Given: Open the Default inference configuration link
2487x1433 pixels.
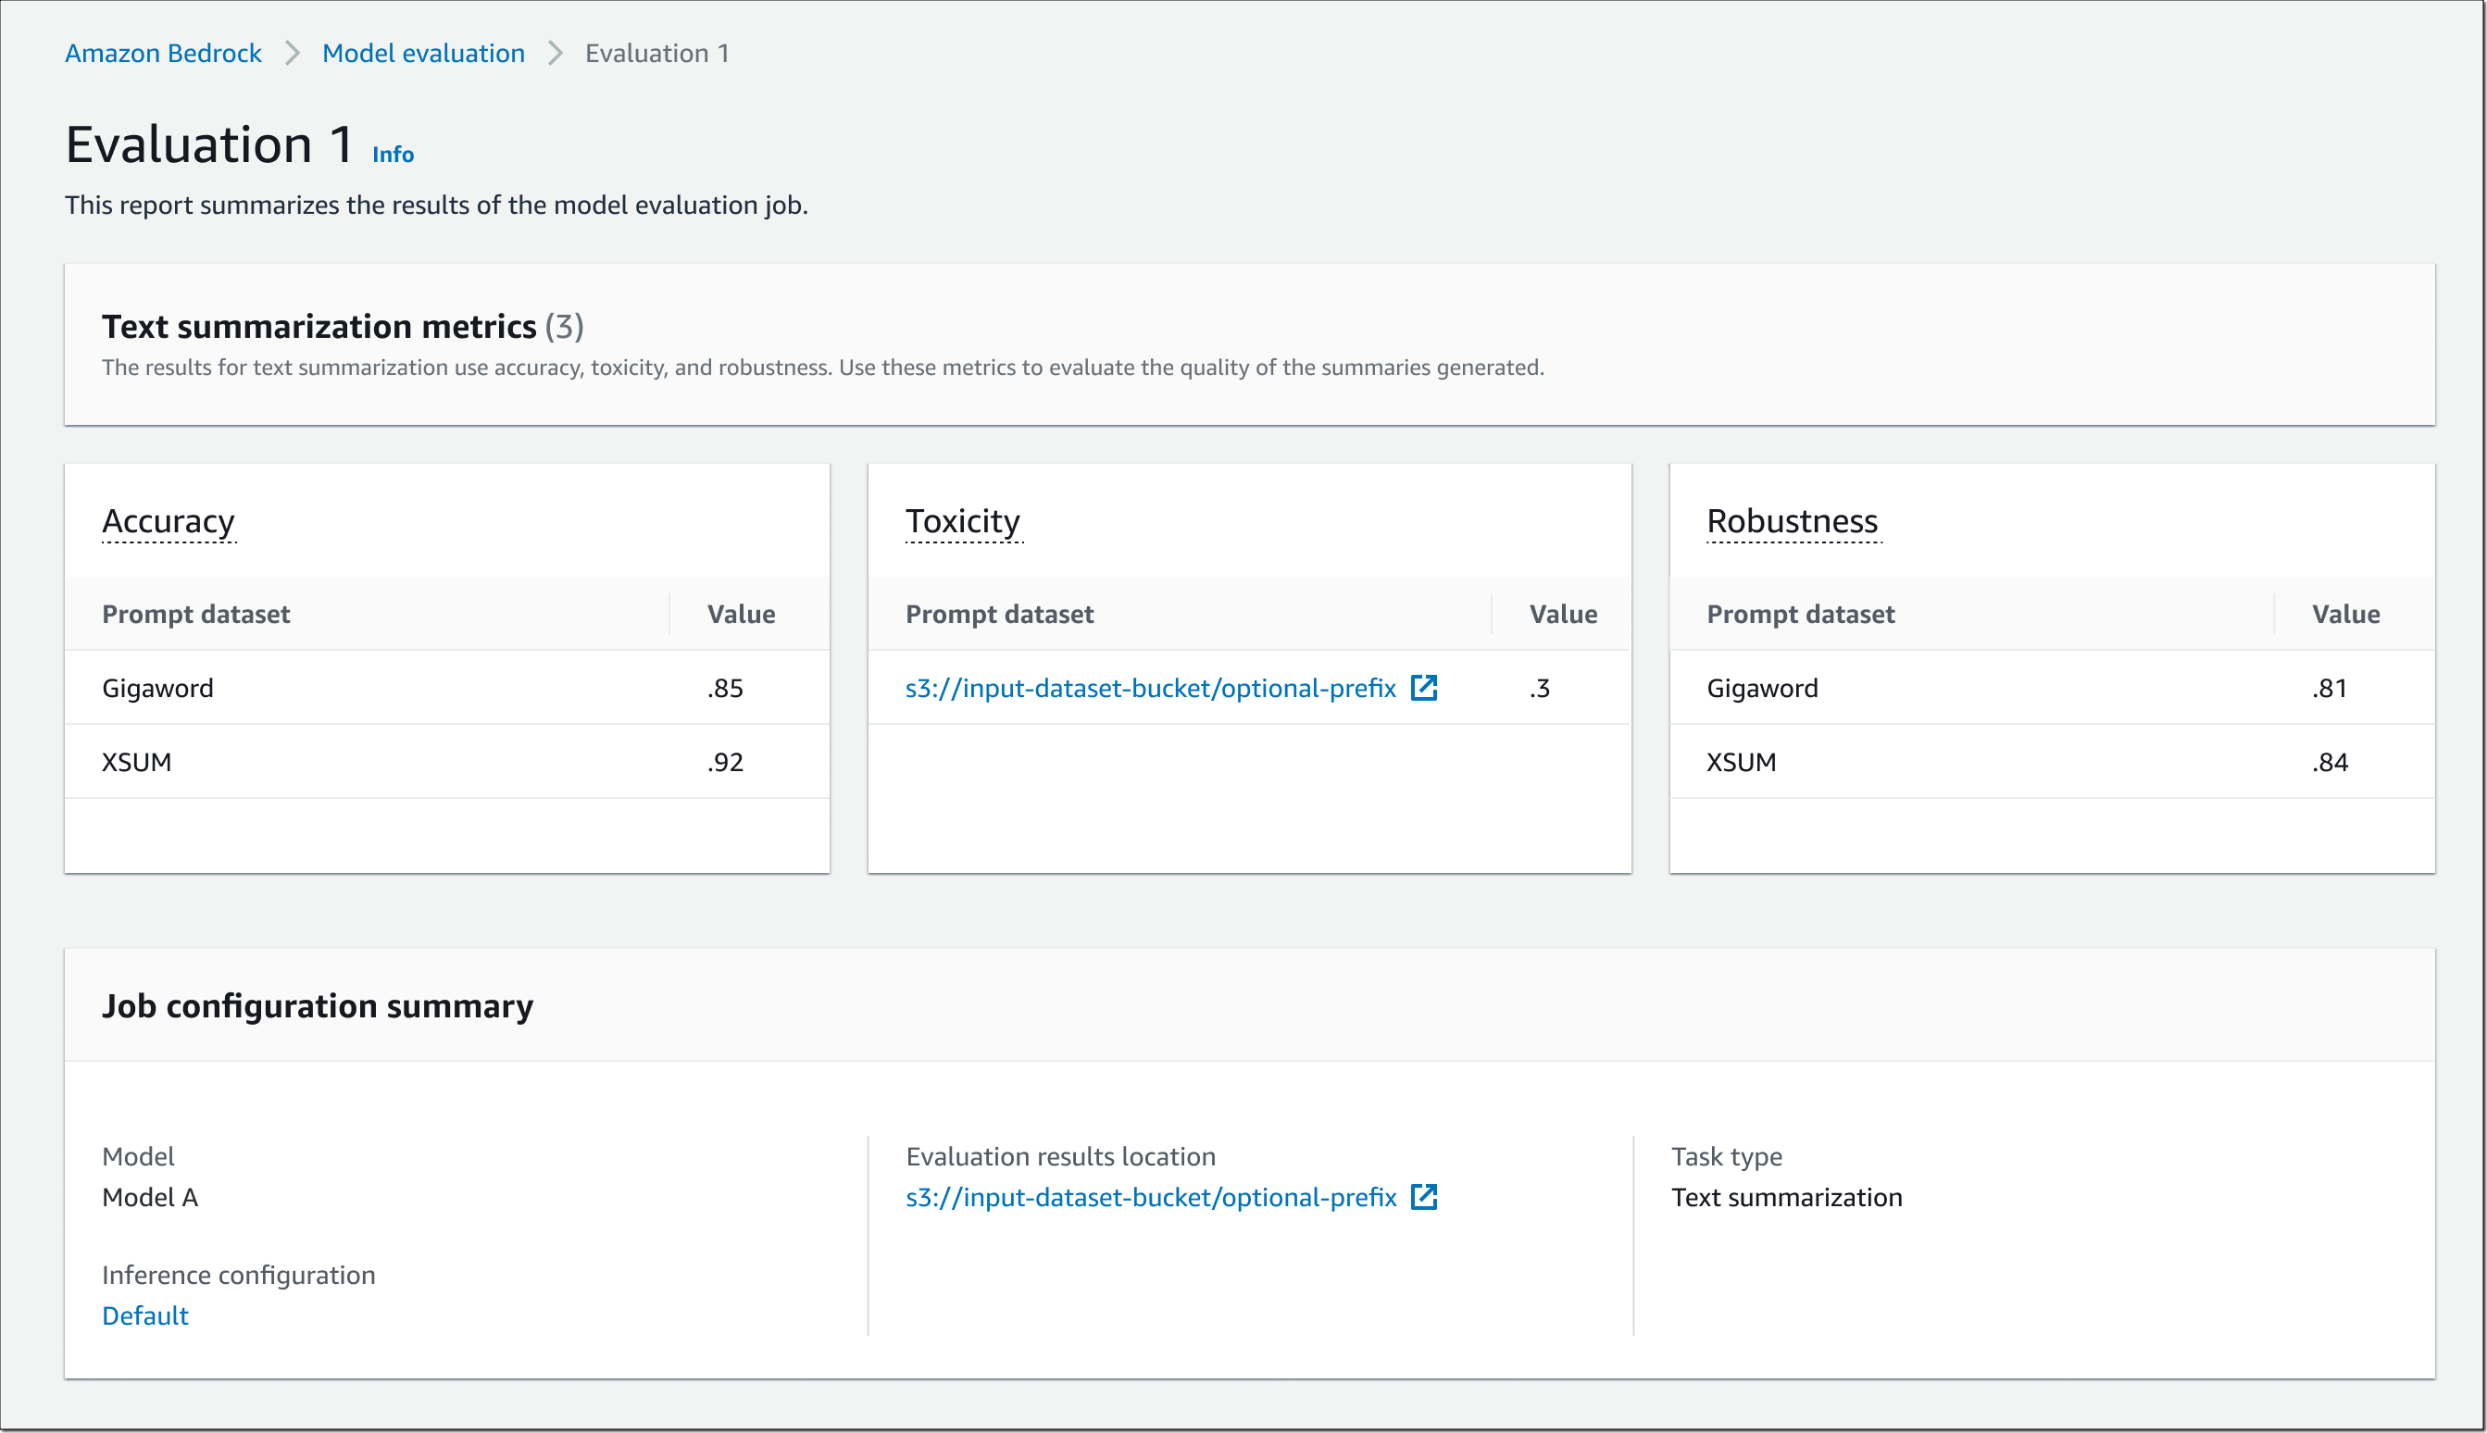Looking at the screenshot, I should pyautogui.click(x=144, y=1315).
